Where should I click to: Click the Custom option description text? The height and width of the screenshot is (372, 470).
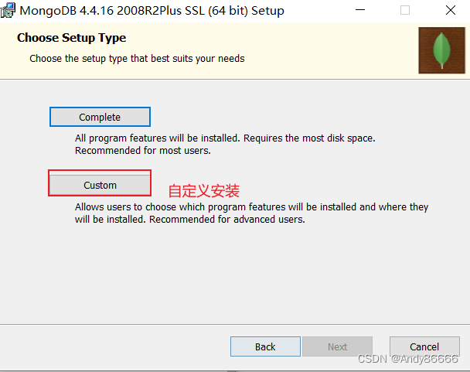click(x=251, y=213)
